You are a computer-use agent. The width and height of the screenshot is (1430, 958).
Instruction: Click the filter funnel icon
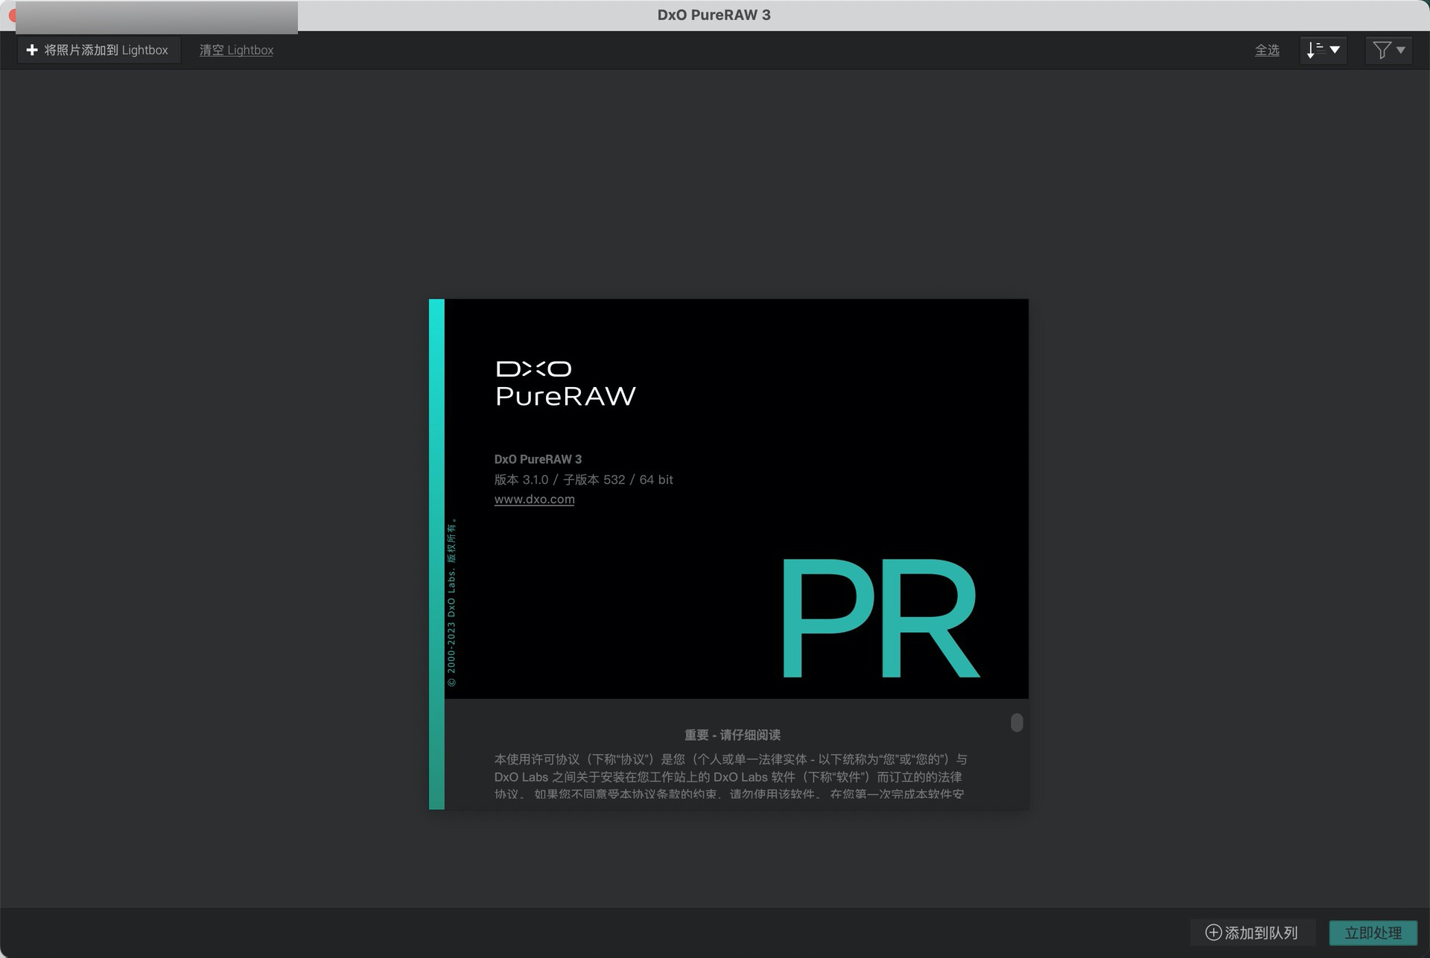[x=1382, y=50]
